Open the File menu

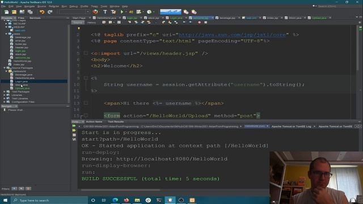(3, 6)
